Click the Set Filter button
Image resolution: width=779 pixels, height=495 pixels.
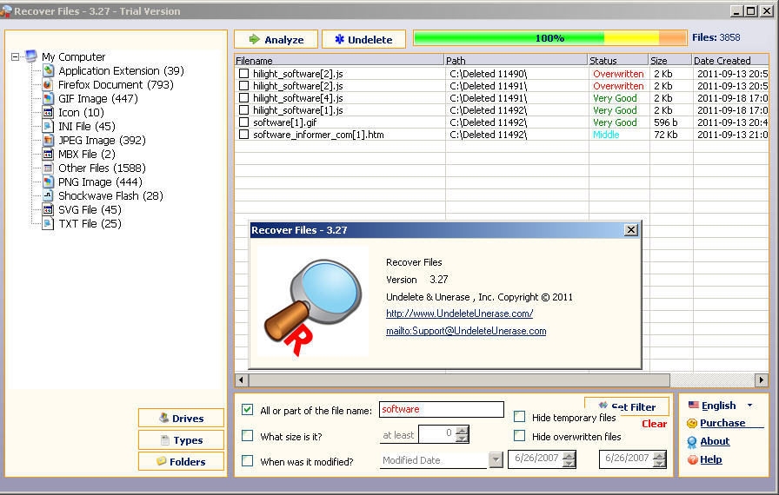(x=627, y=406)
